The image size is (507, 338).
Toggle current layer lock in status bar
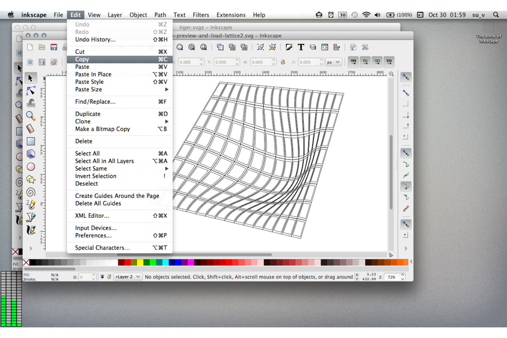109,277
